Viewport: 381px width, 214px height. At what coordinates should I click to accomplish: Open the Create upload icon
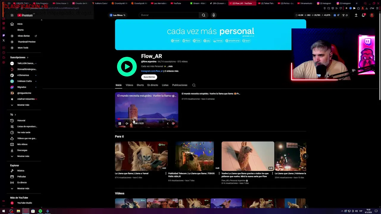click(356, 15)
